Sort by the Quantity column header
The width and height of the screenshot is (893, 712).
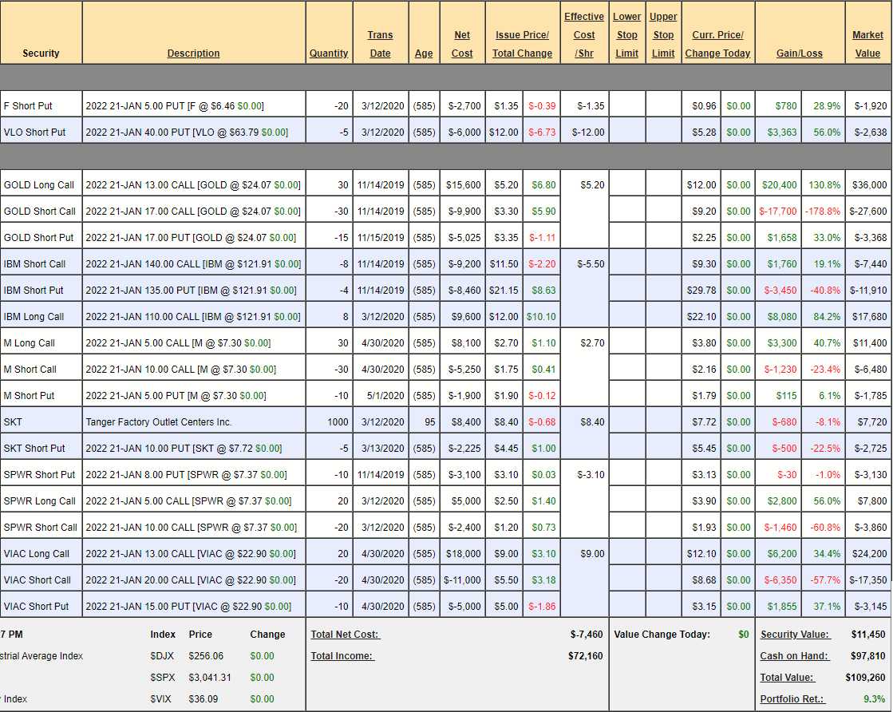(329, 53)
